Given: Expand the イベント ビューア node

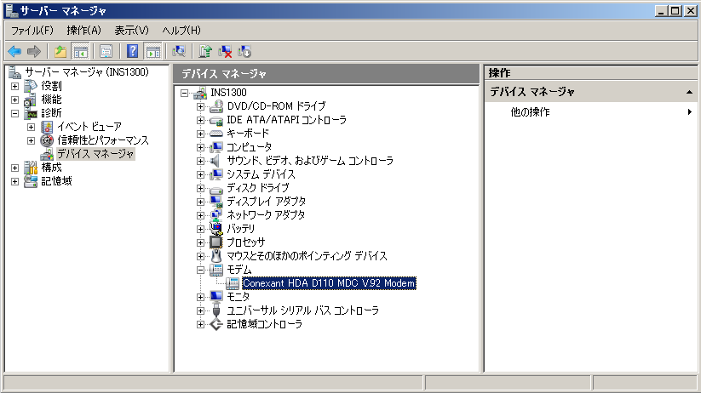Looking at the screenshot, I should [x=31, y=127].
